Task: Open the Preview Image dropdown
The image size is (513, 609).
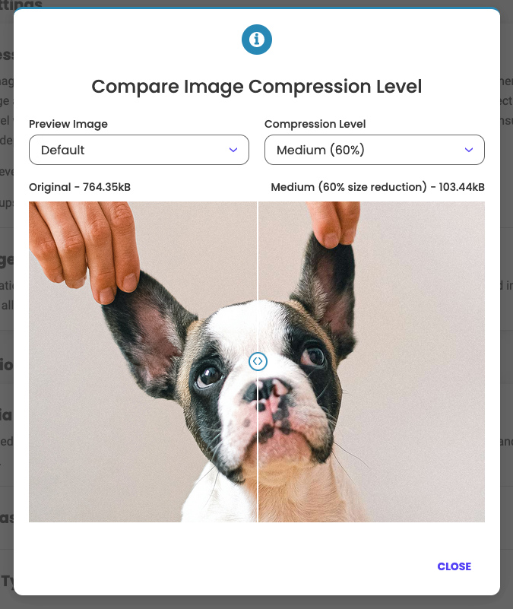Action: [x=138, y=150]
